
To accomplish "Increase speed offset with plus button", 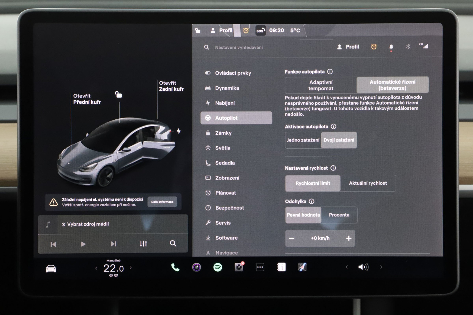I will (349, 238).
